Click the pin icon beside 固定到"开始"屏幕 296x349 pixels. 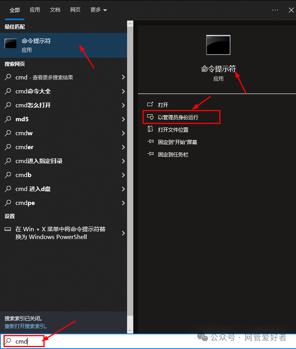150,141
